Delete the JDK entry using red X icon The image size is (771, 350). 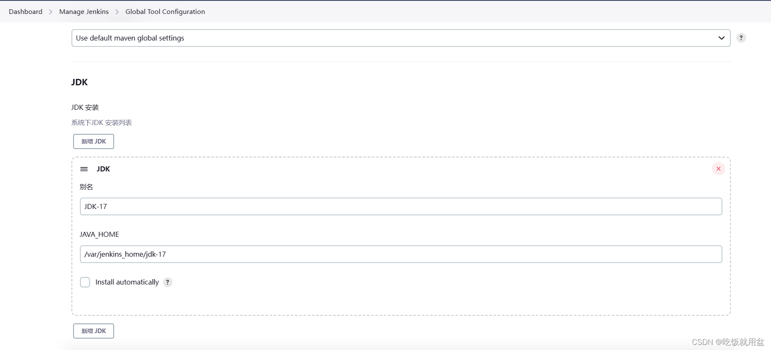tap(718, 168)
